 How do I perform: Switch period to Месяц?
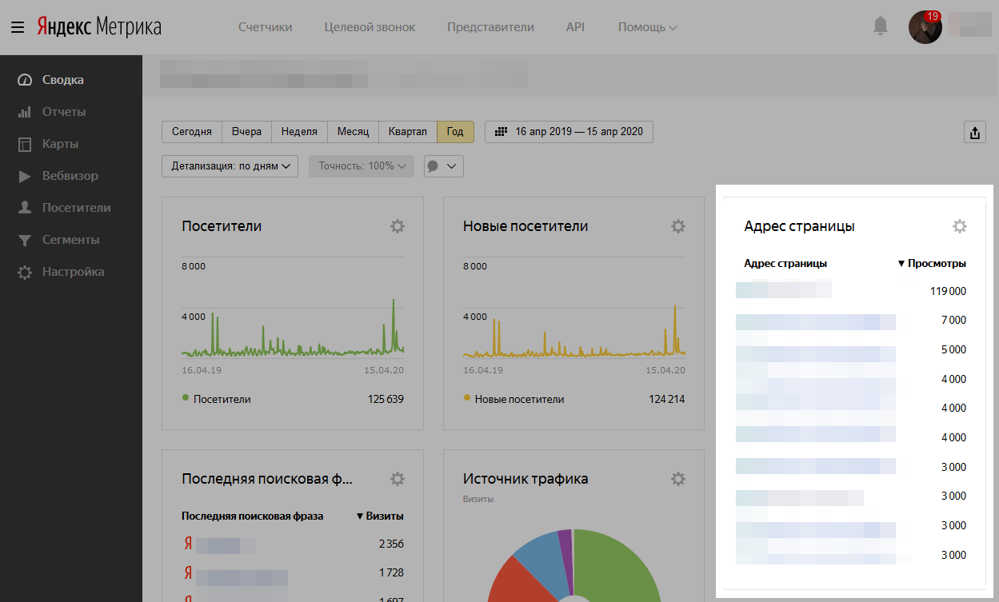353,132
